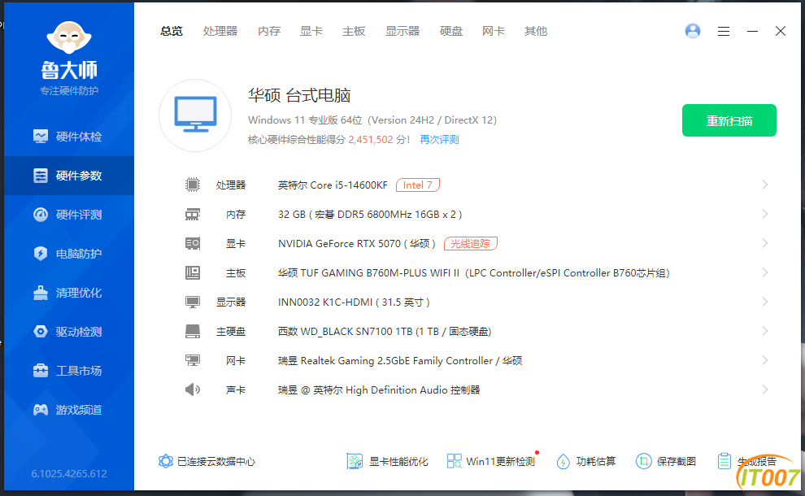This screenshot has width=805, height=496.
Task: Switch to the 硬盘 tab
Action: [x=451, y=32]
